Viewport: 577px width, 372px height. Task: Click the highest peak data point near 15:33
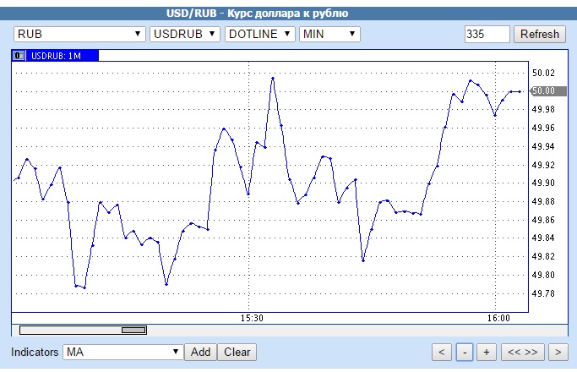(x=273, y=78)
